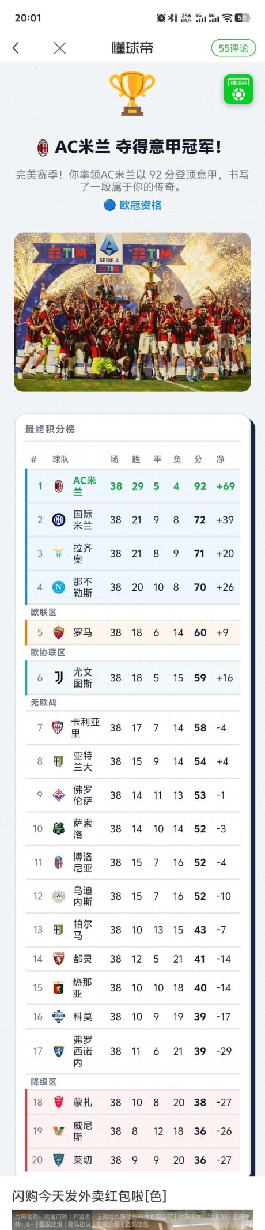Select the AC米兰 first-place row
The width and height of the screenshot is (265, 1230).
pyautogui.click(x=133, y=486)
